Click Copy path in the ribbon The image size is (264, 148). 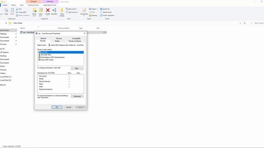pyautogui.click(x=21, y=12)
